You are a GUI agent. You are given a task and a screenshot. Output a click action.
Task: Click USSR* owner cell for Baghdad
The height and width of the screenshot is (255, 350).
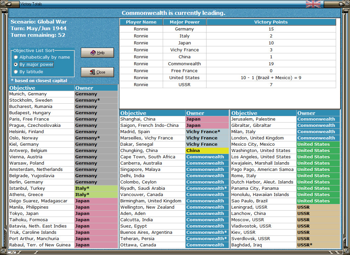coord(318,245)
